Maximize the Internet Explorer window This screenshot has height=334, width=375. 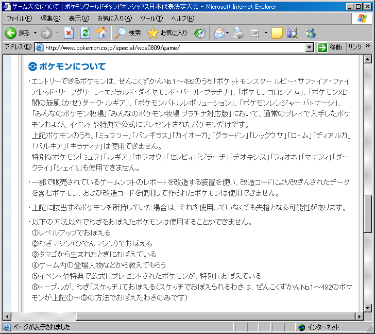point(359,7)
